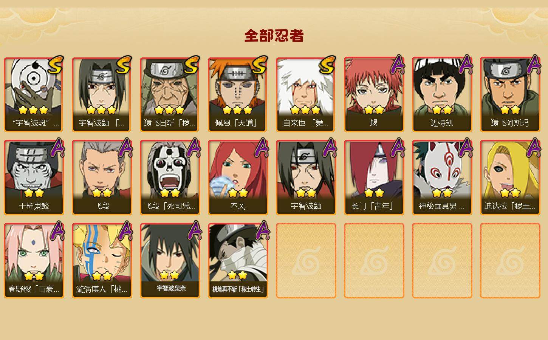The image size is (548, 340).
Task: Click the 全部忍者 section heading
Action: point(274,36)
